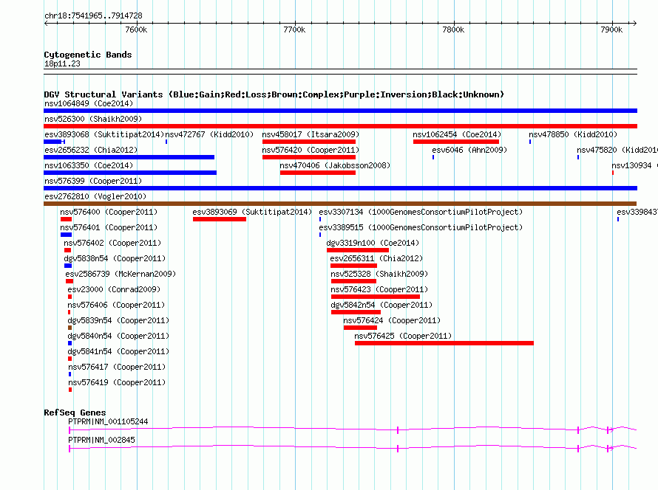Select the brown complex bar under esv2762810
Viewport: 658px width, 490px height.
340,204
